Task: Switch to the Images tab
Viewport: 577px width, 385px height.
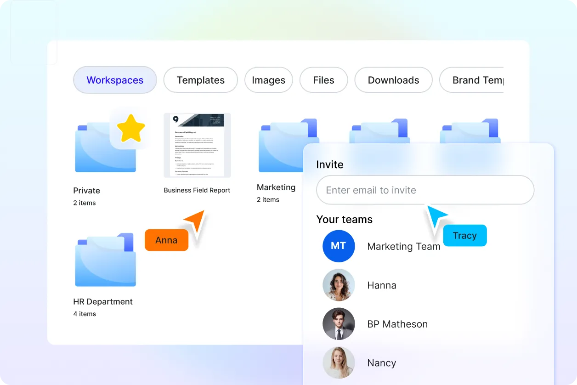Action: click(268, 80)
